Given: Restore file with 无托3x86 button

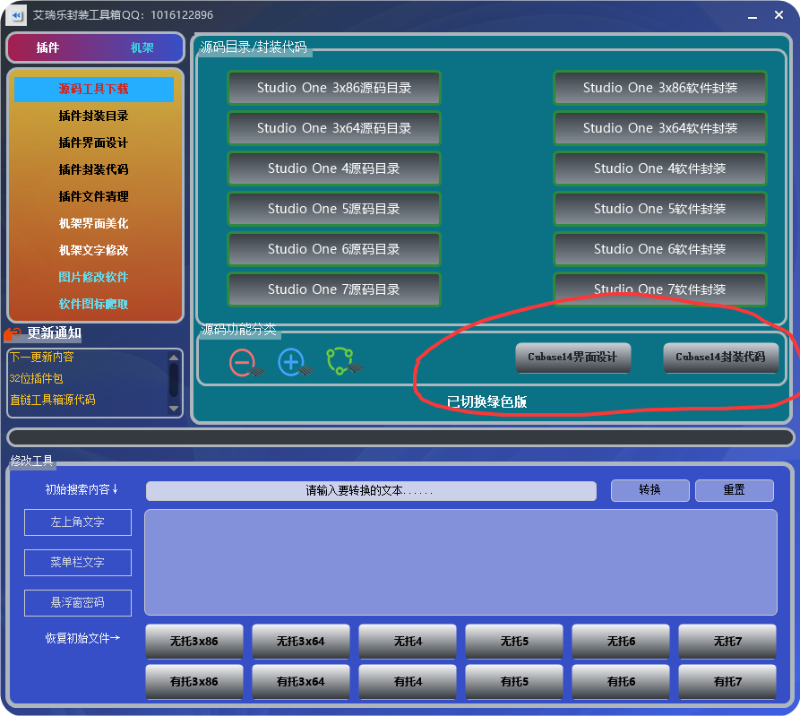Looking at the screenshot, I should coord(194,642).
